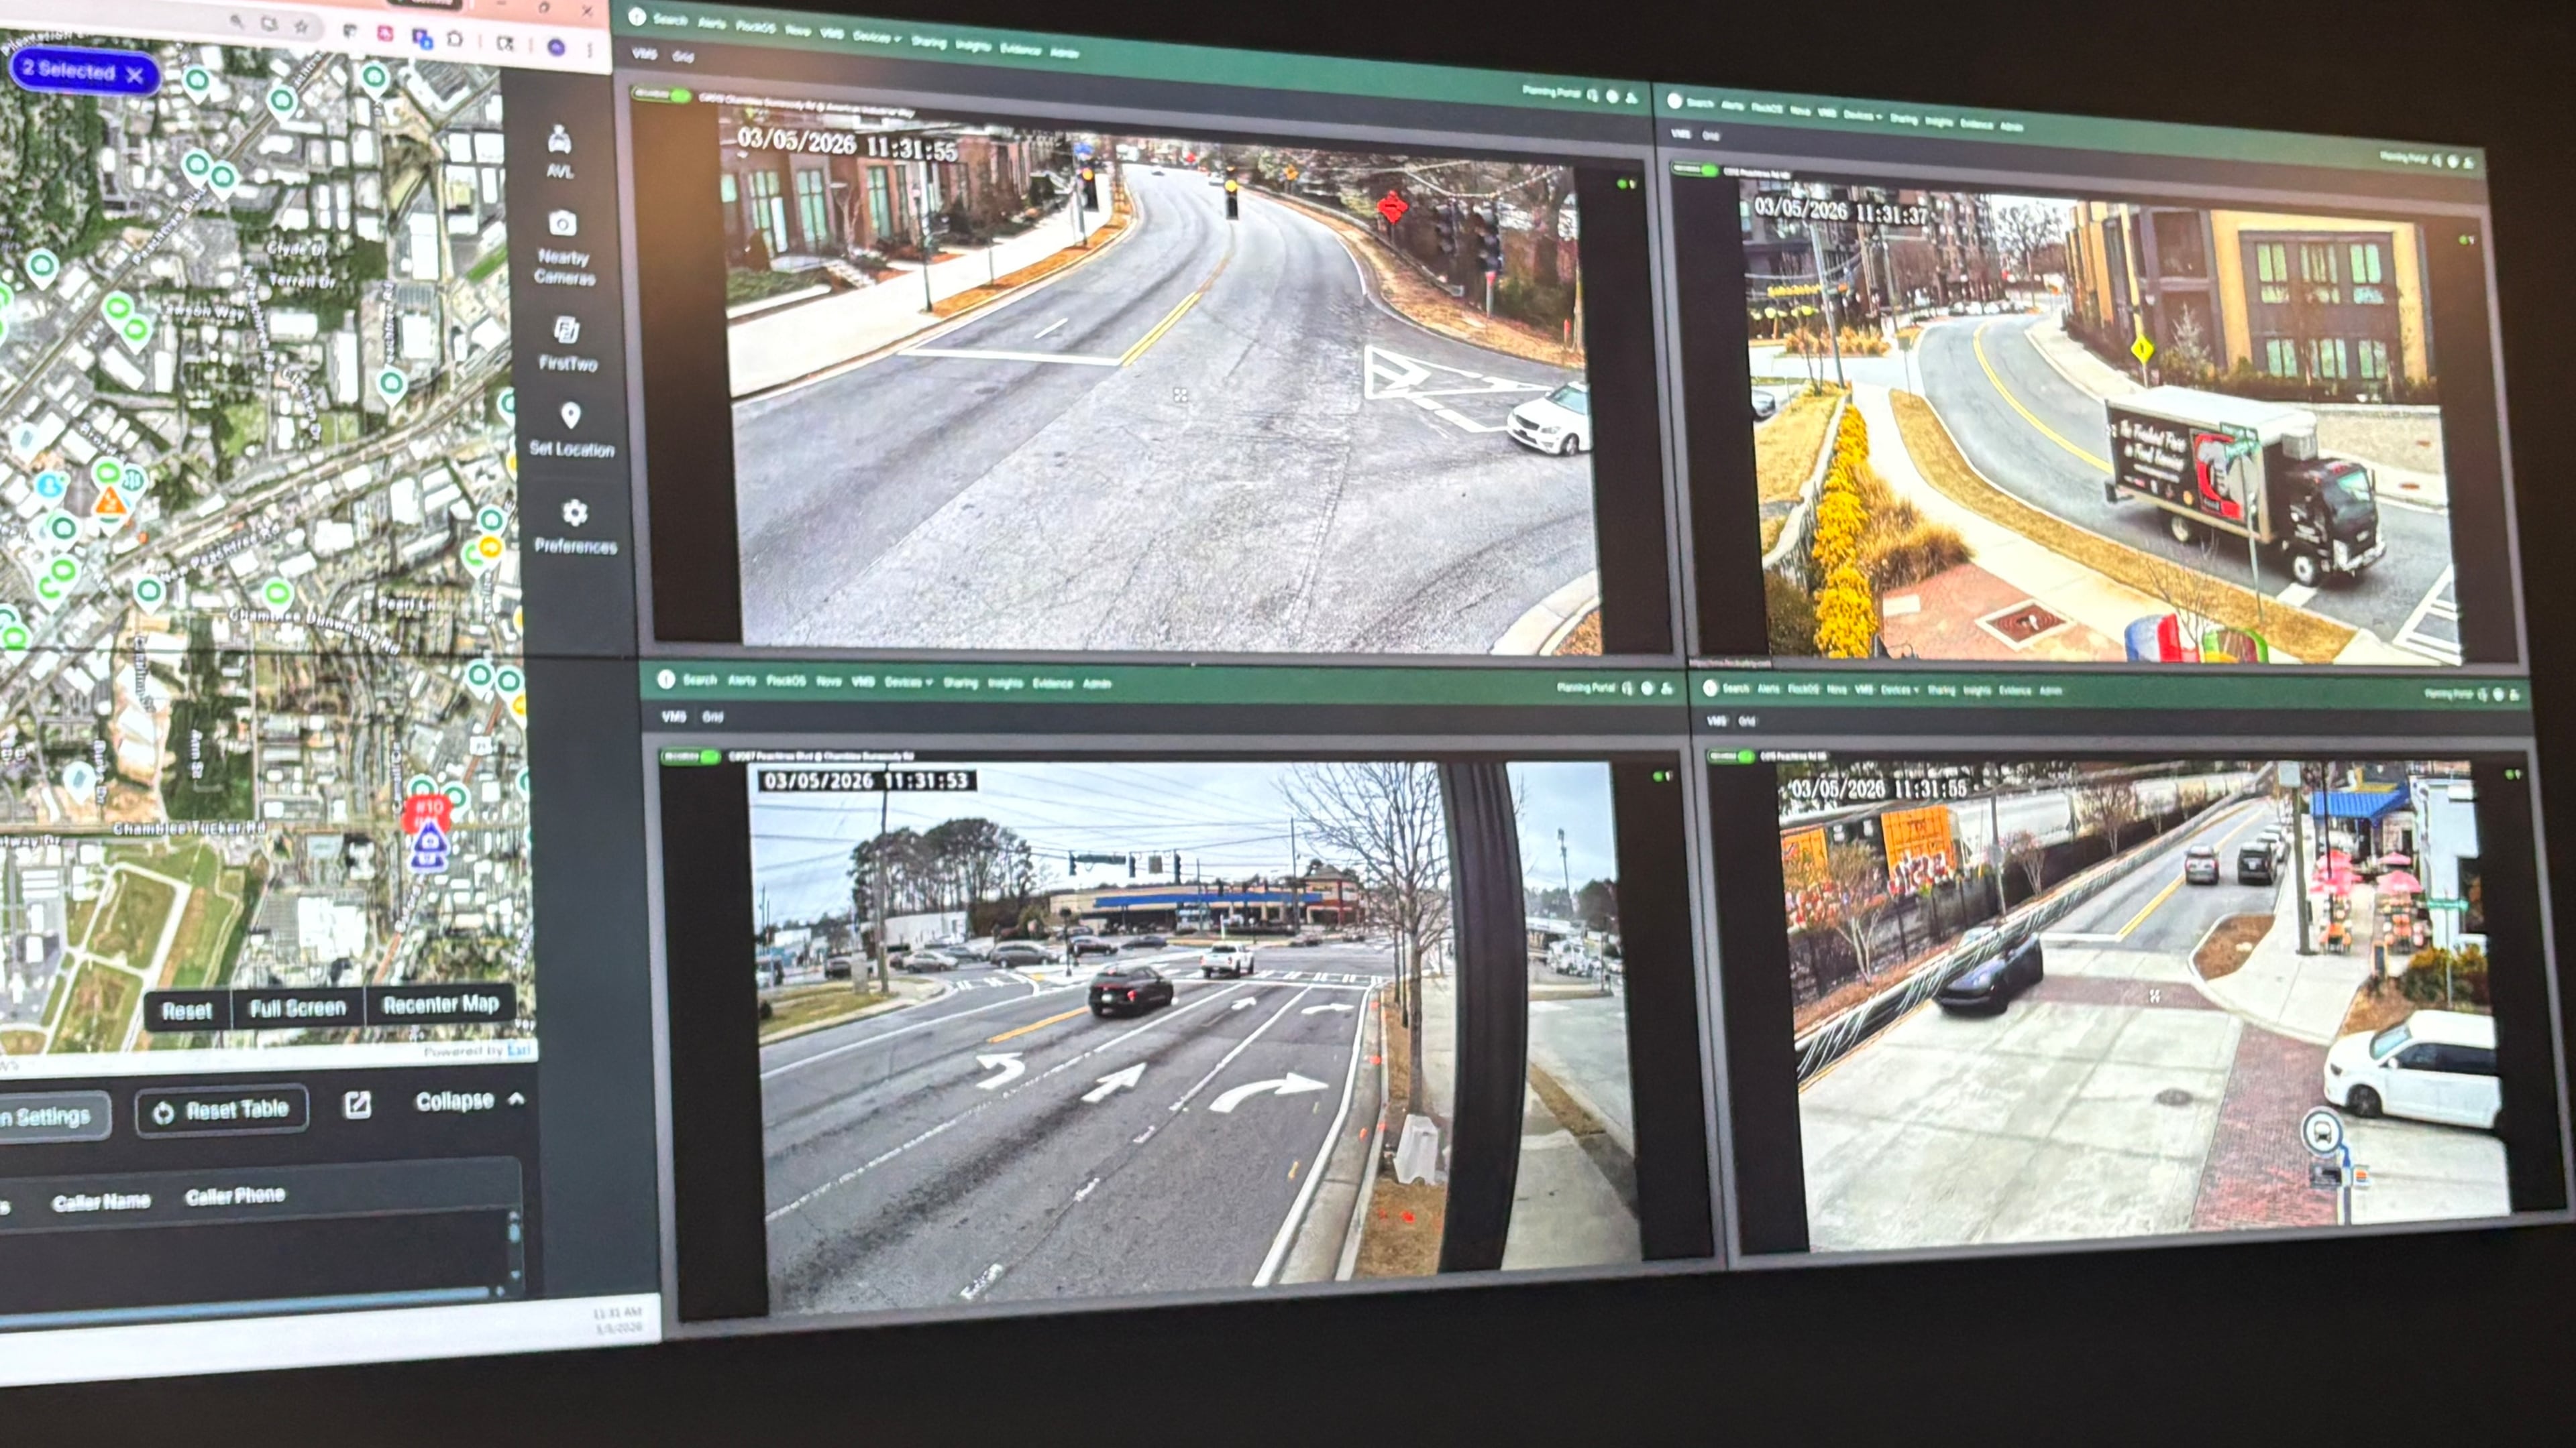
Task: Toggle live switch on the 11:31:37 camera feed
Action: (x=1694, y=170)
